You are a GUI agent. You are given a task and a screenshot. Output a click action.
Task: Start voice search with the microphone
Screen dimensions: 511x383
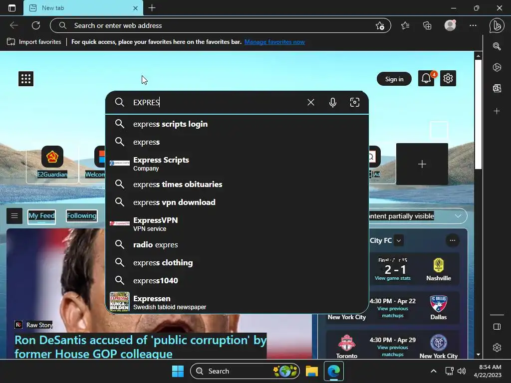coord(332,103)
